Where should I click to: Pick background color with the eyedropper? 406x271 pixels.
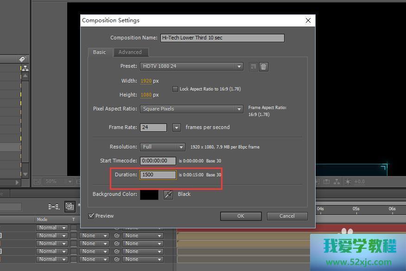tap(168, 194)
